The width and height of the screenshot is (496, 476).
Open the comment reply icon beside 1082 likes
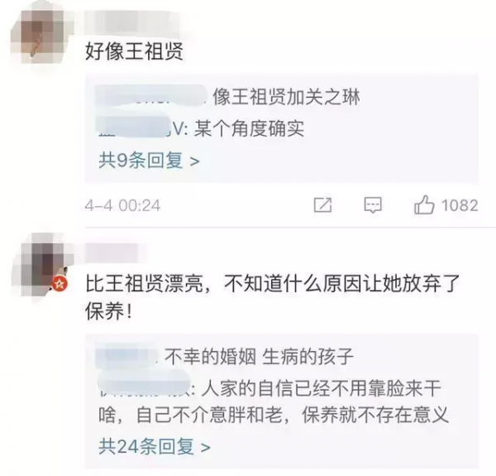click(373, 205)
